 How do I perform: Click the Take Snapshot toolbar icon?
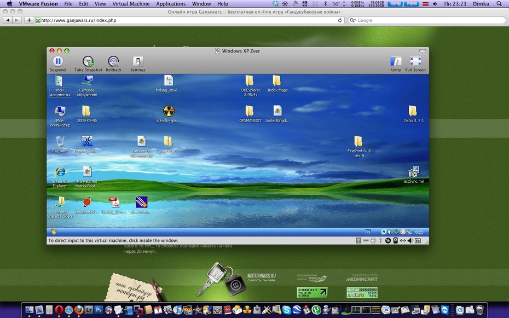(x=88, y=63)
